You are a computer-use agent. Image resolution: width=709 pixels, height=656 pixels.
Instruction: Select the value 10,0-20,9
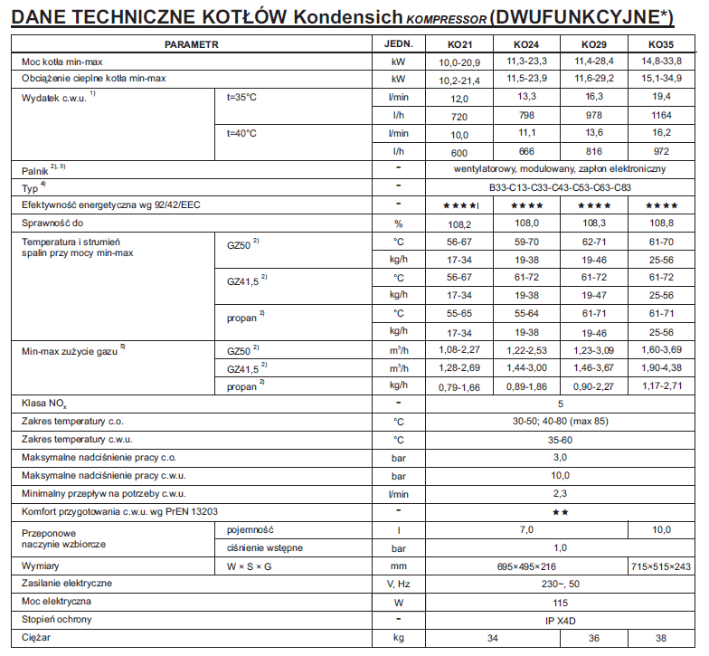pyautogui.click(x=459, y=63)
